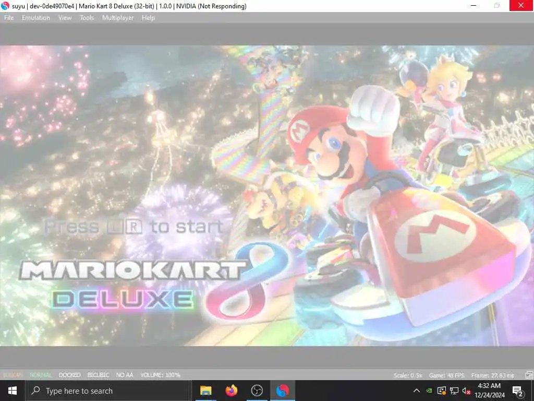This screenshot has width=534, height=401.
Task: Click the NVIDIA tray icon
Action: pyautogui.click(x=429, y=391)
